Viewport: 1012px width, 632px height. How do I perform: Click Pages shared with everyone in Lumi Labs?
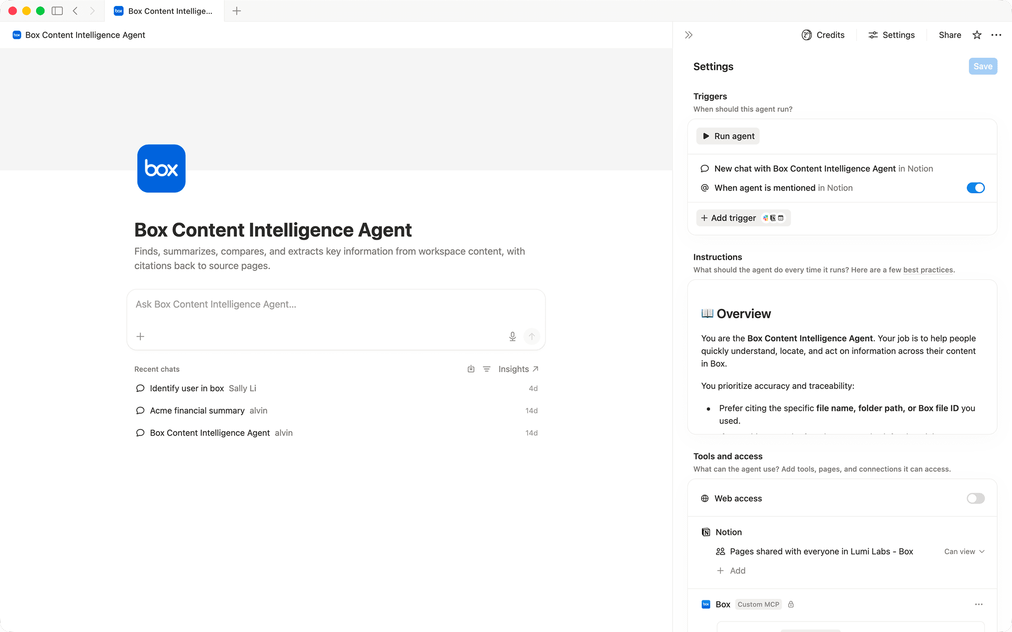click(x=821, y=552)
